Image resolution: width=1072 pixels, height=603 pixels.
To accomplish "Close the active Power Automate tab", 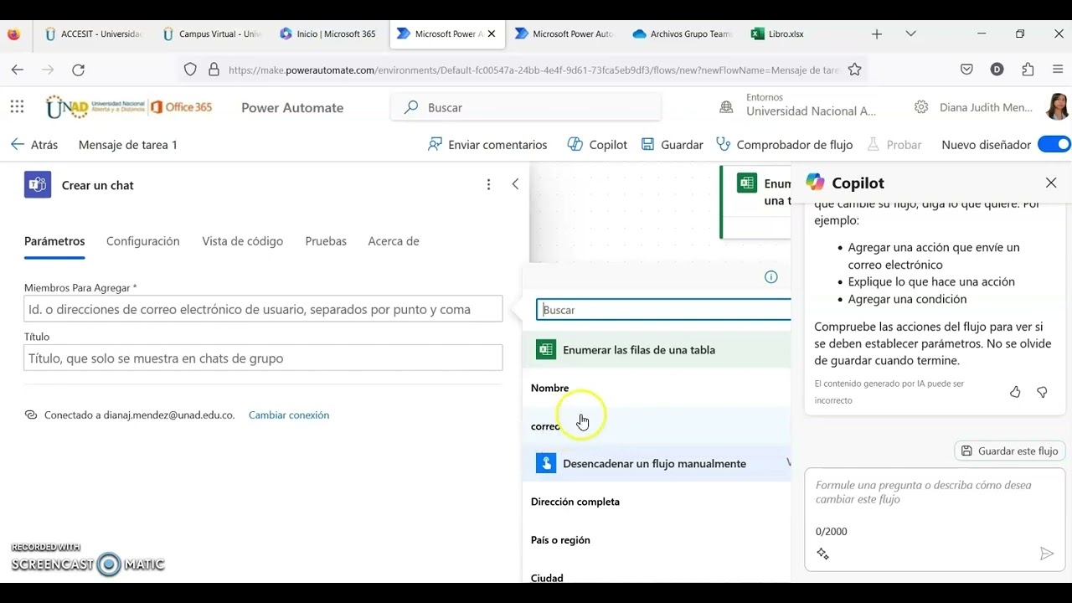I will (492, 34).
